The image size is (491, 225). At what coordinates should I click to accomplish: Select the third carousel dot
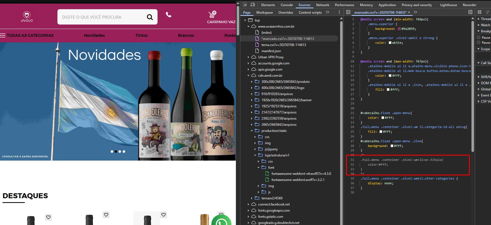pos(120,152)
